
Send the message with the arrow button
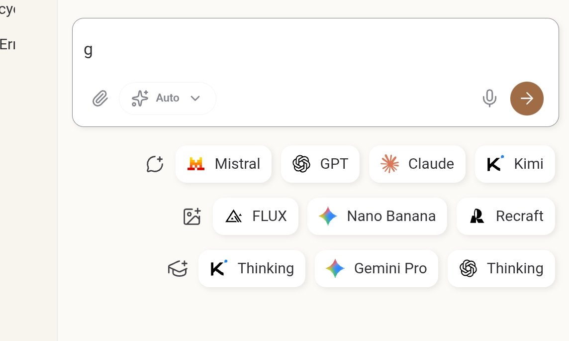tap(527, 99)
